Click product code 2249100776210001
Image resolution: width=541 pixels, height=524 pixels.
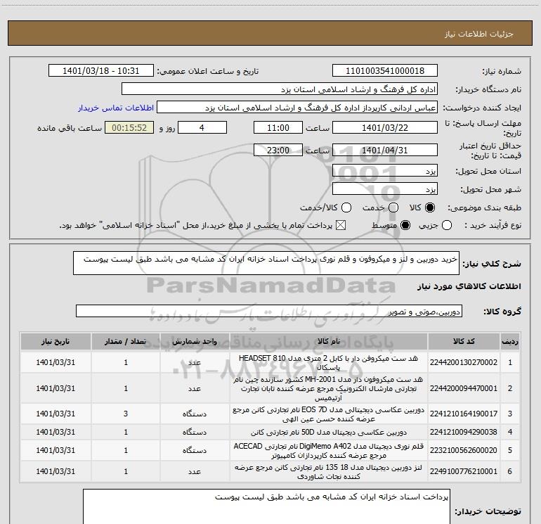click(x=464, y=471)
